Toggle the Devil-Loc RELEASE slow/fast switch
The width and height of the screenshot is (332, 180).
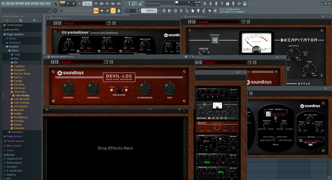pyautogui.click(x=119, y=90)
